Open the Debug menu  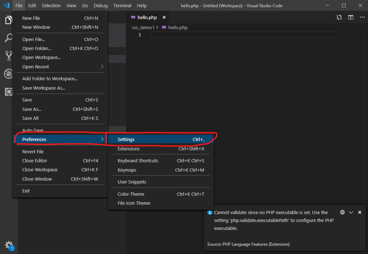[x=100, y=5]
